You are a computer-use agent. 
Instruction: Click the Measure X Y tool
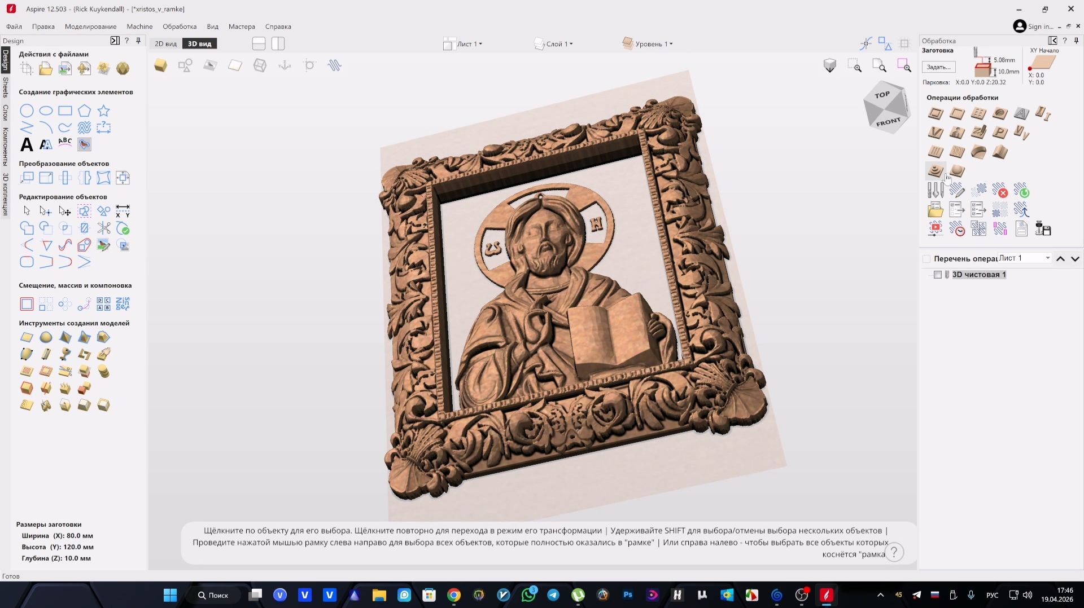point(123,211)
